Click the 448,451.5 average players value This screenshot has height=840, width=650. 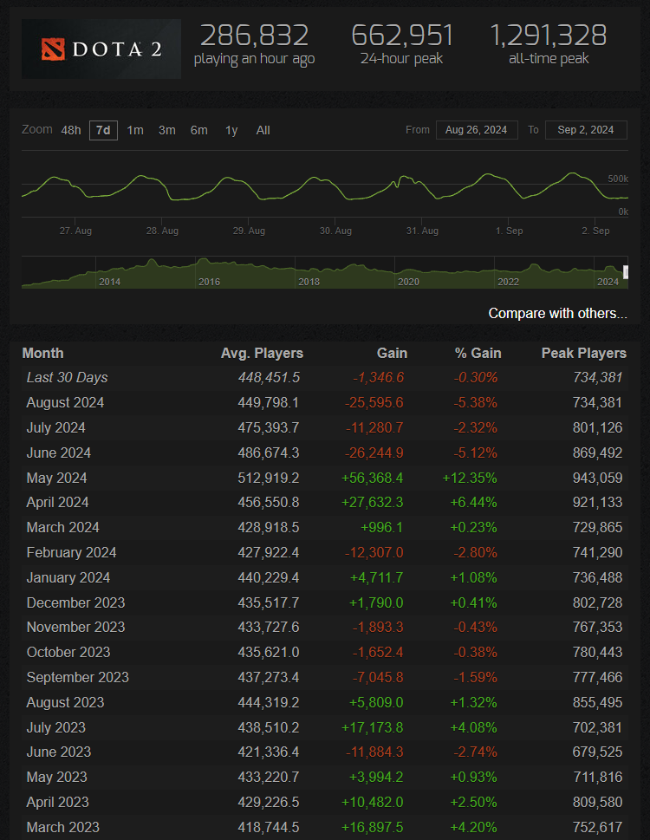click(269, 378)
